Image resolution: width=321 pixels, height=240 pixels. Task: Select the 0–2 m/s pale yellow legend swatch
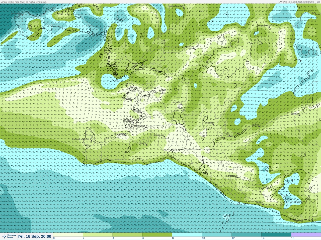coord(68,235)
